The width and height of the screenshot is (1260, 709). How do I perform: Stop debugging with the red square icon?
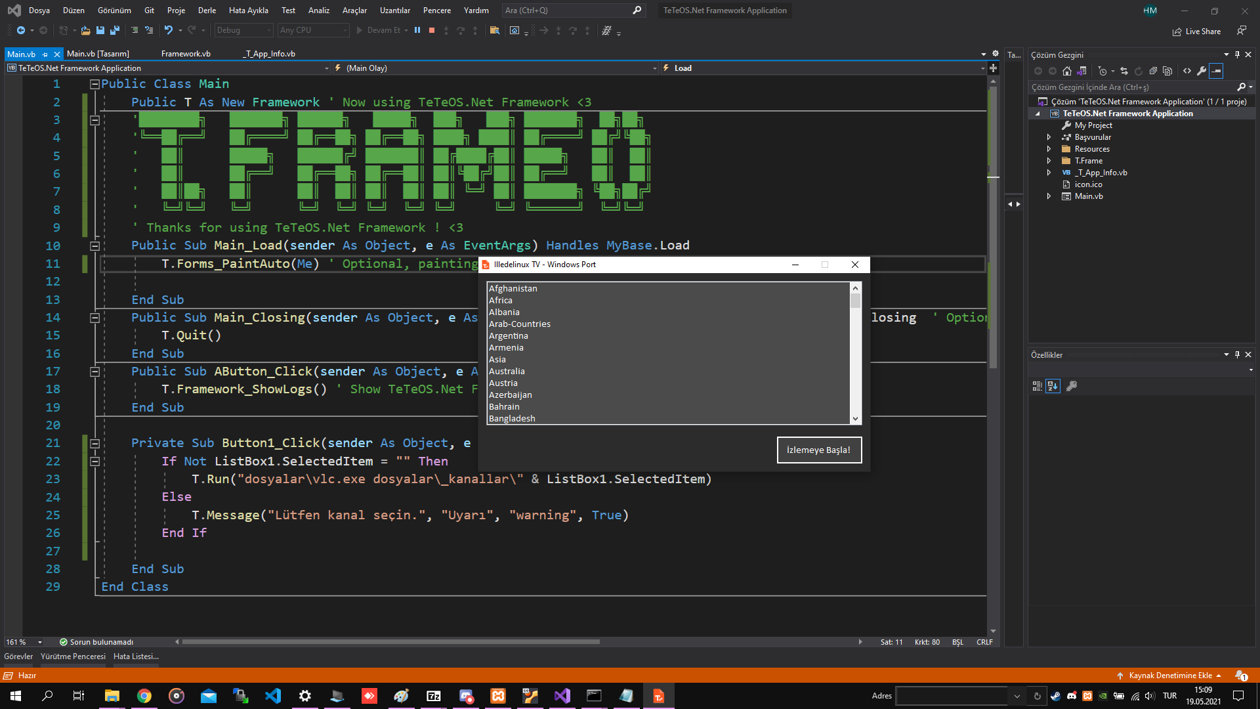pyautogui.click(x=432, y=30)
